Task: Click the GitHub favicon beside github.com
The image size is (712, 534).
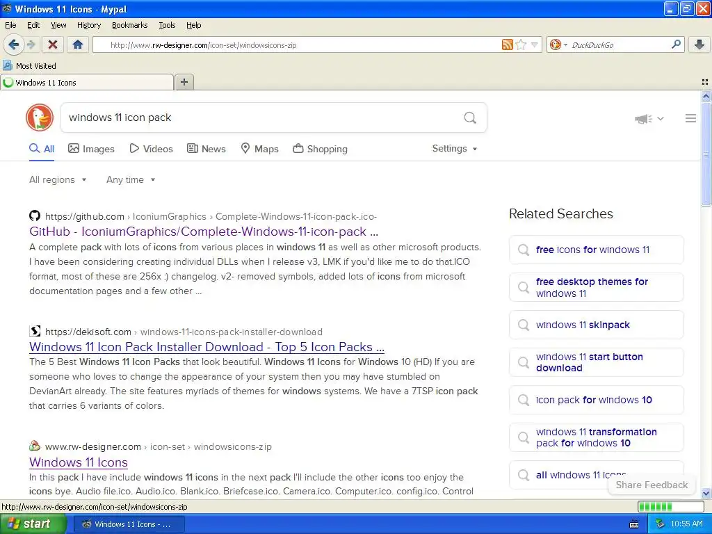Action: point(35,216)
